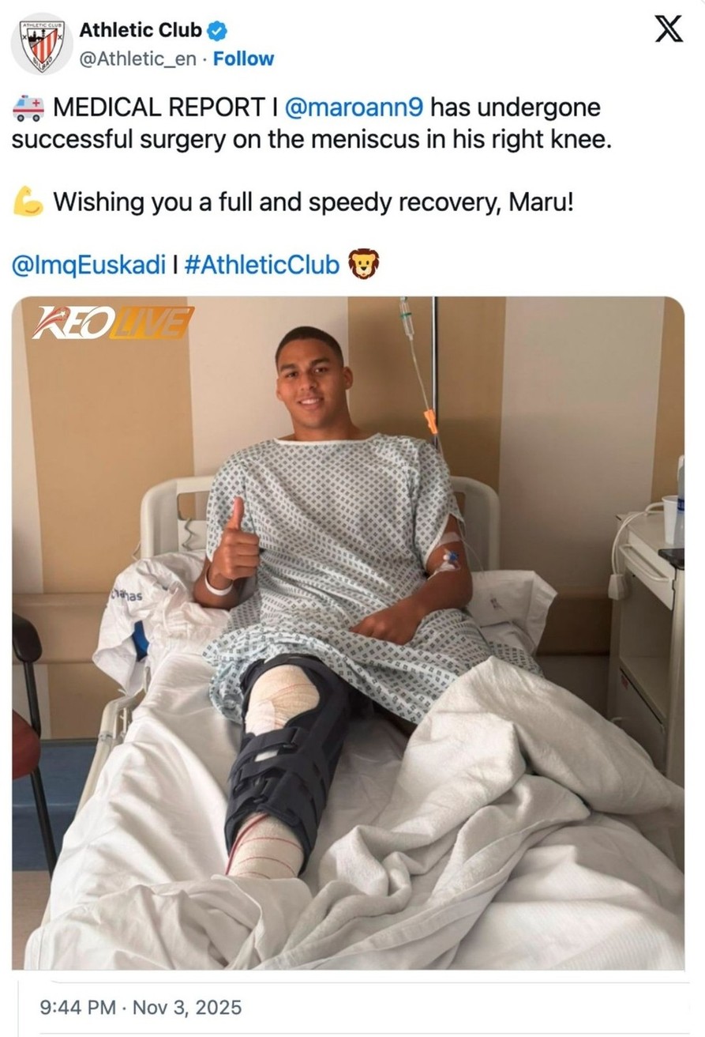705x1037 pixels.
Task: Click the blue verified badge
Action: (217, 31)
